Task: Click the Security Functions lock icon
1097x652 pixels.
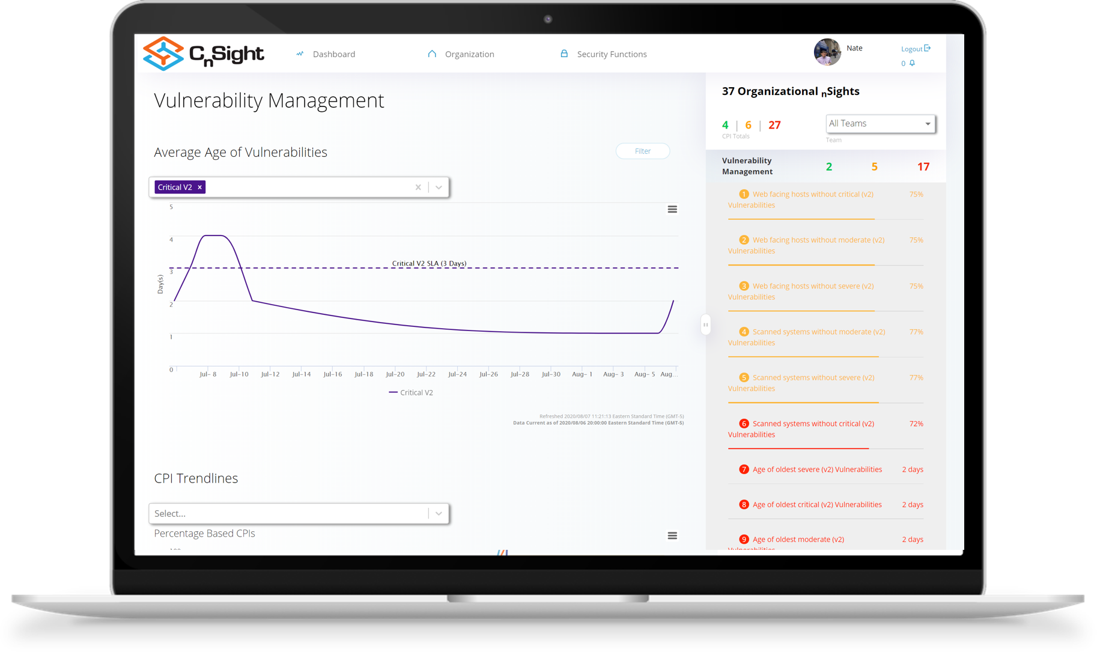Action: pos(564,53)
